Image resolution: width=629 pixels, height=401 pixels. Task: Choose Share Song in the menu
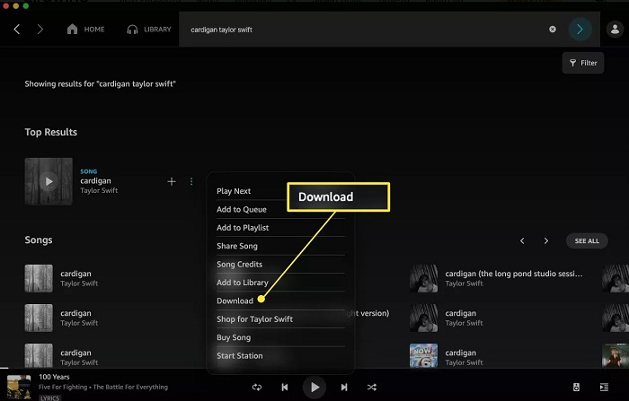click(237, 246)
